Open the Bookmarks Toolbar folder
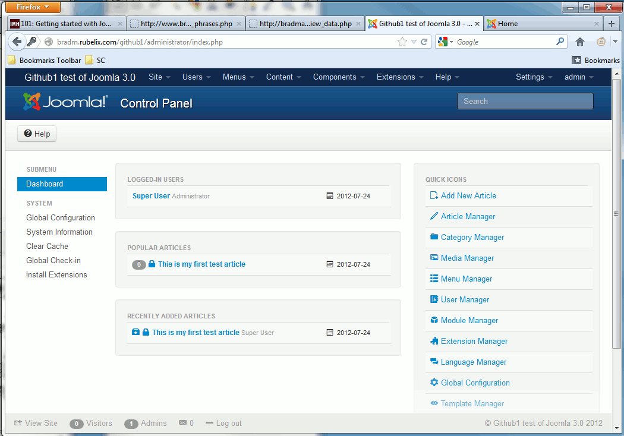This screenshot has width=624, height=436. (45, 60)
